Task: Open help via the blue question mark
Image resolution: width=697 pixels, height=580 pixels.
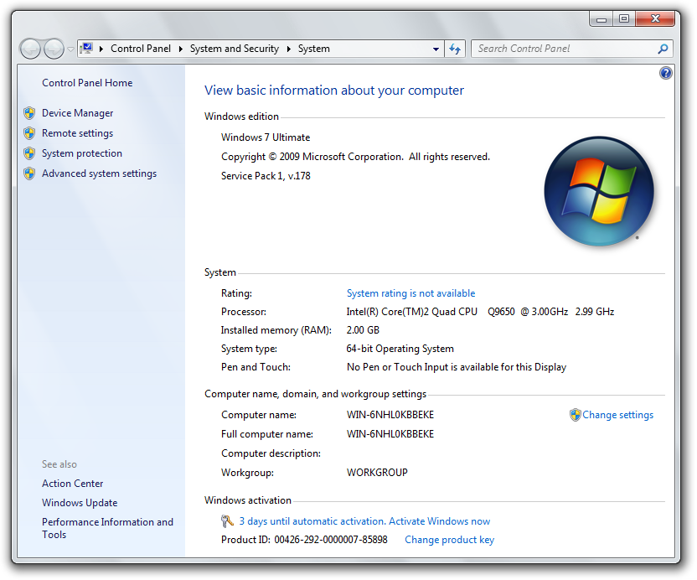Action: (666, 73)
